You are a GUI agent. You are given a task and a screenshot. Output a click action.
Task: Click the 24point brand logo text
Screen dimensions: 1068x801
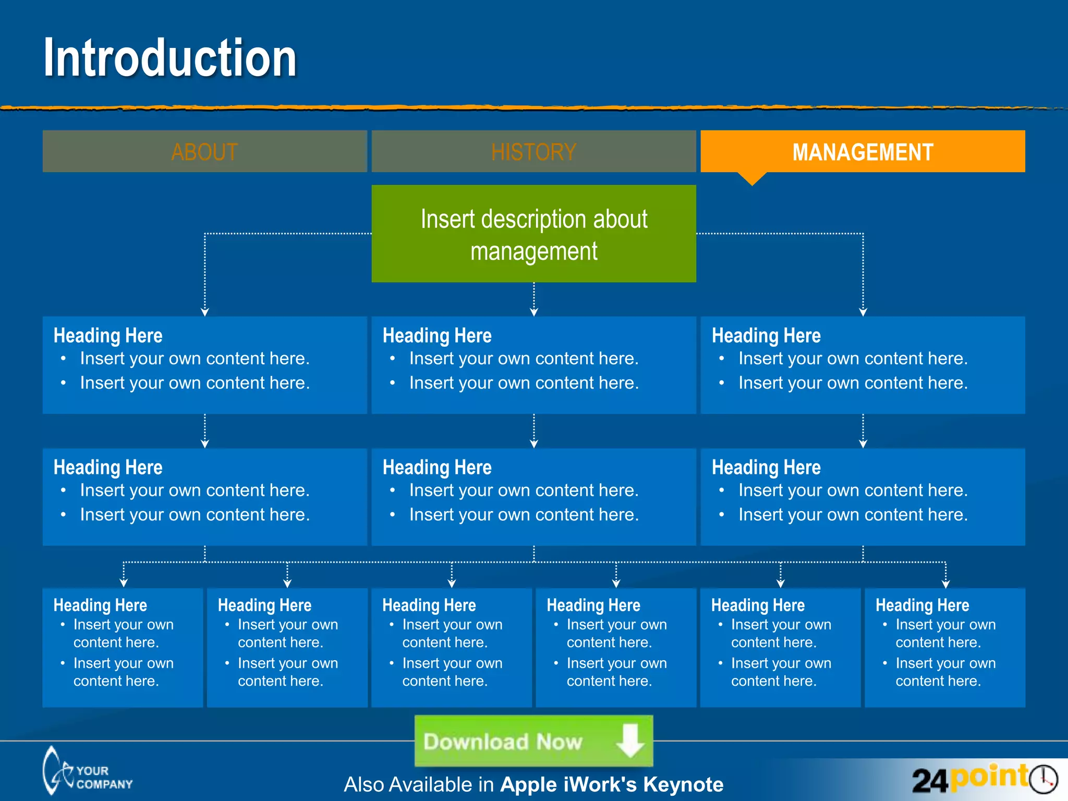point(970,779)
